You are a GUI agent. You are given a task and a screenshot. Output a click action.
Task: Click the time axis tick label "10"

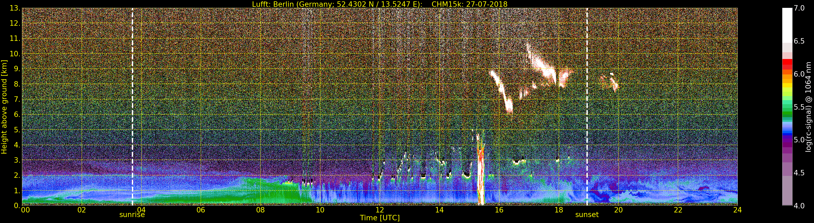(320, 210)
